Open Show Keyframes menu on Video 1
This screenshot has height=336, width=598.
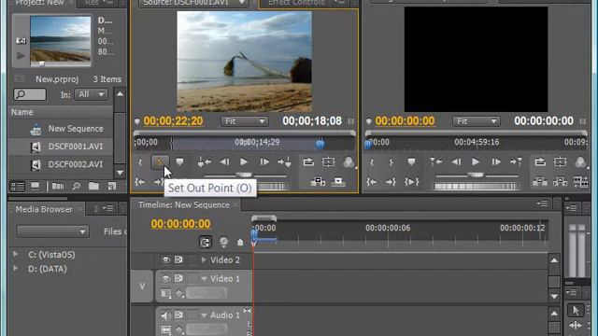(x=179, y=293)
